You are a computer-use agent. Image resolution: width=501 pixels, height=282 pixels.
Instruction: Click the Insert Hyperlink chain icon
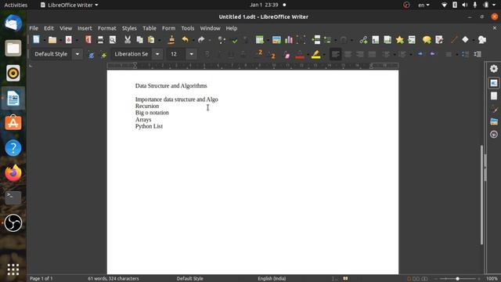[363, 40]
